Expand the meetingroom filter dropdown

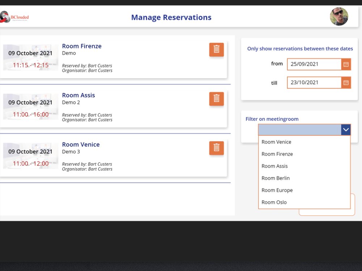[x=345, y=129]
